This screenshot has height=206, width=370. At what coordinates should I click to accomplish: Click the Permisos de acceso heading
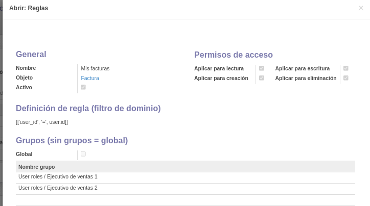tap(234, 55)
